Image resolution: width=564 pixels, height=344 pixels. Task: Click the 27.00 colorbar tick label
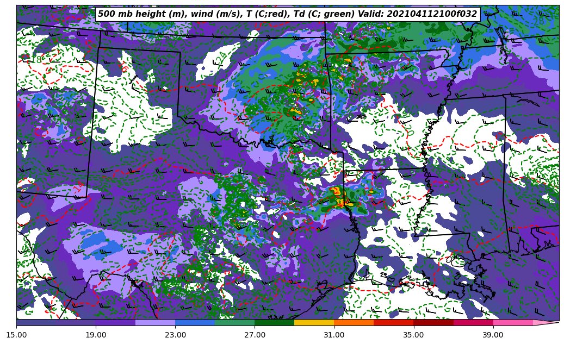point(255,335)
